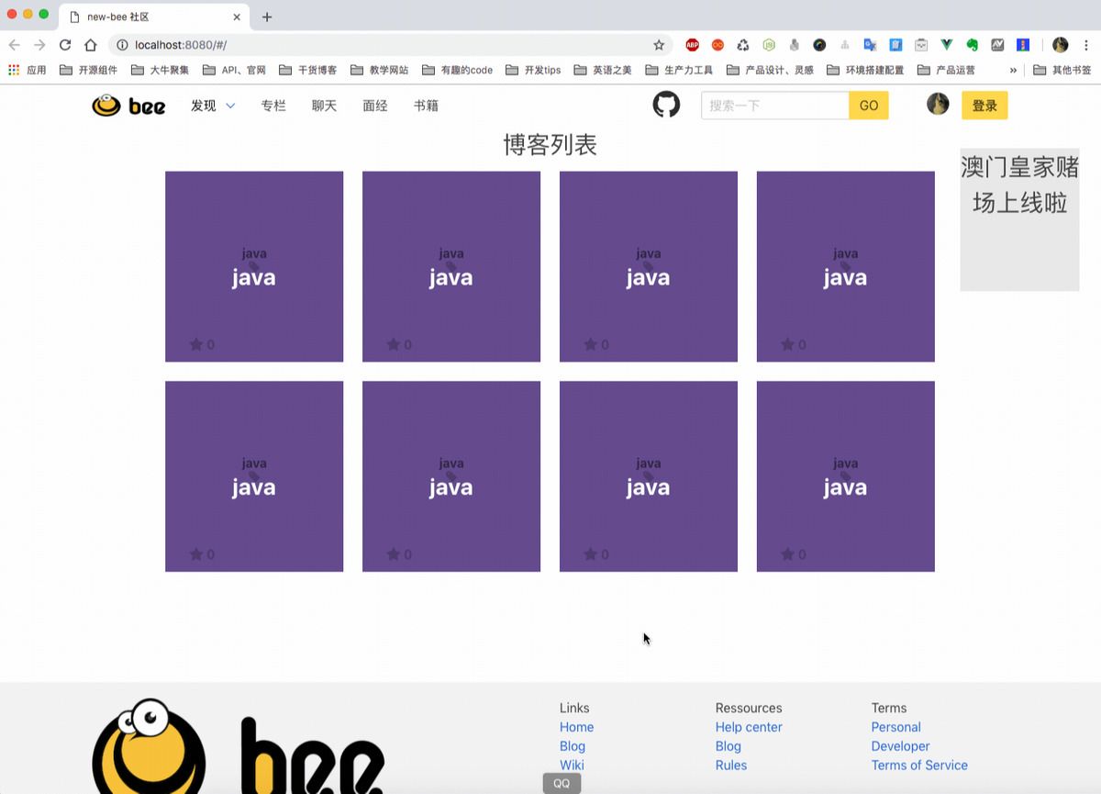Open the Terms of Service footer link
Image resolution: width=1101 pixels, height=794 pixels.
(x=919, y=765)
